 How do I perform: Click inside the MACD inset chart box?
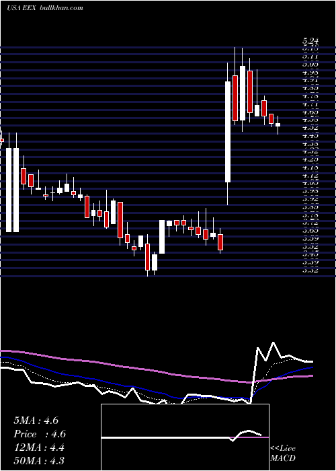tap(185, 437)
